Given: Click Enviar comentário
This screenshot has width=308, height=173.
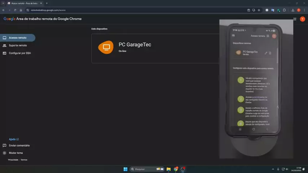Looking at the screenshot, I should pos(19,146).
